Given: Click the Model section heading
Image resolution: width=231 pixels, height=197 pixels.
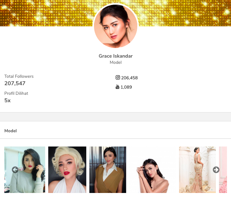Looking at the screenshot, I should [x=11, y=131].
